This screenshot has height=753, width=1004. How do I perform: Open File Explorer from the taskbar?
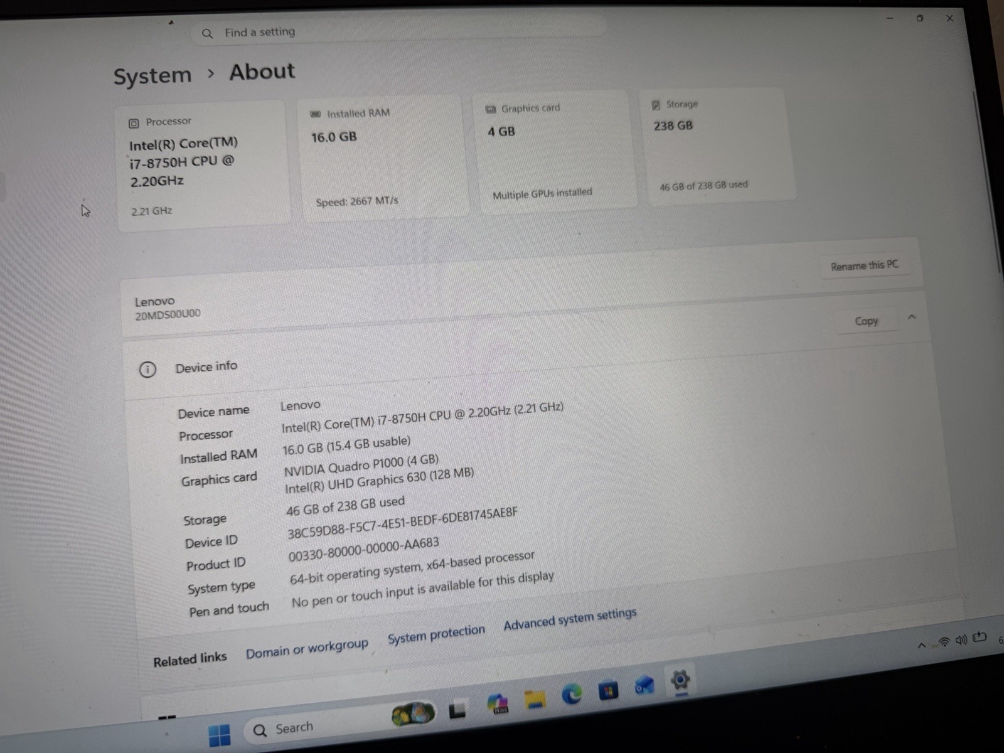click(535, 698)
